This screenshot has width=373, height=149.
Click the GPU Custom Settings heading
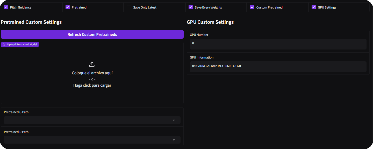point(210,22)
